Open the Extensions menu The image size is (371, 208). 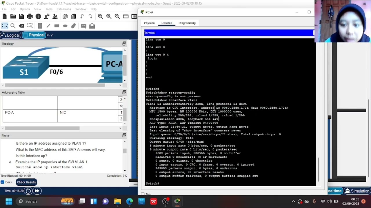(64, 9)
